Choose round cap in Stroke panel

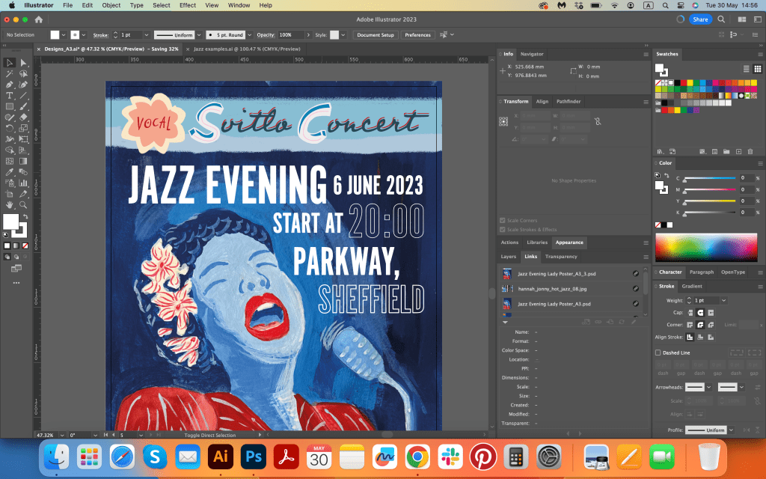point(701,312)
